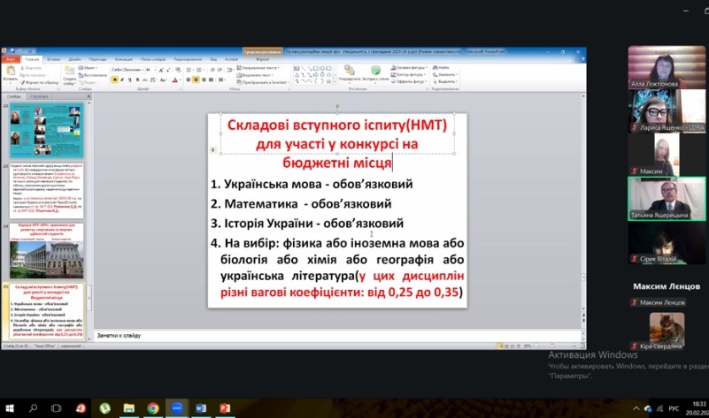709x418 pixels.
Task: Open the font name combo box
Action: pyautogui.click(x=128, y=70)
